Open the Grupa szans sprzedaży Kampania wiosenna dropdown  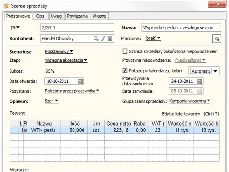click(190, 101)
